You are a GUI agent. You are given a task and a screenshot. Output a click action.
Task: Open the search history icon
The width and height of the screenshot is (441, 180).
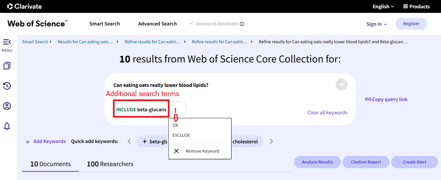(7, 86)
